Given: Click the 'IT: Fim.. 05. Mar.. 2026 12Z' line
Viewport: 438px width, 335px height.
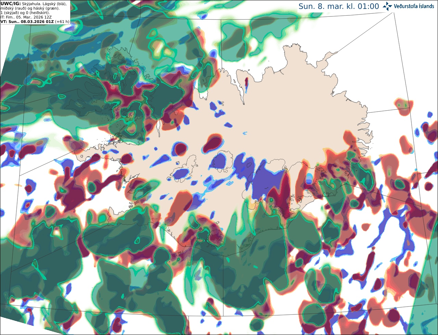Looking at the screenshot, I should [26, 17].
